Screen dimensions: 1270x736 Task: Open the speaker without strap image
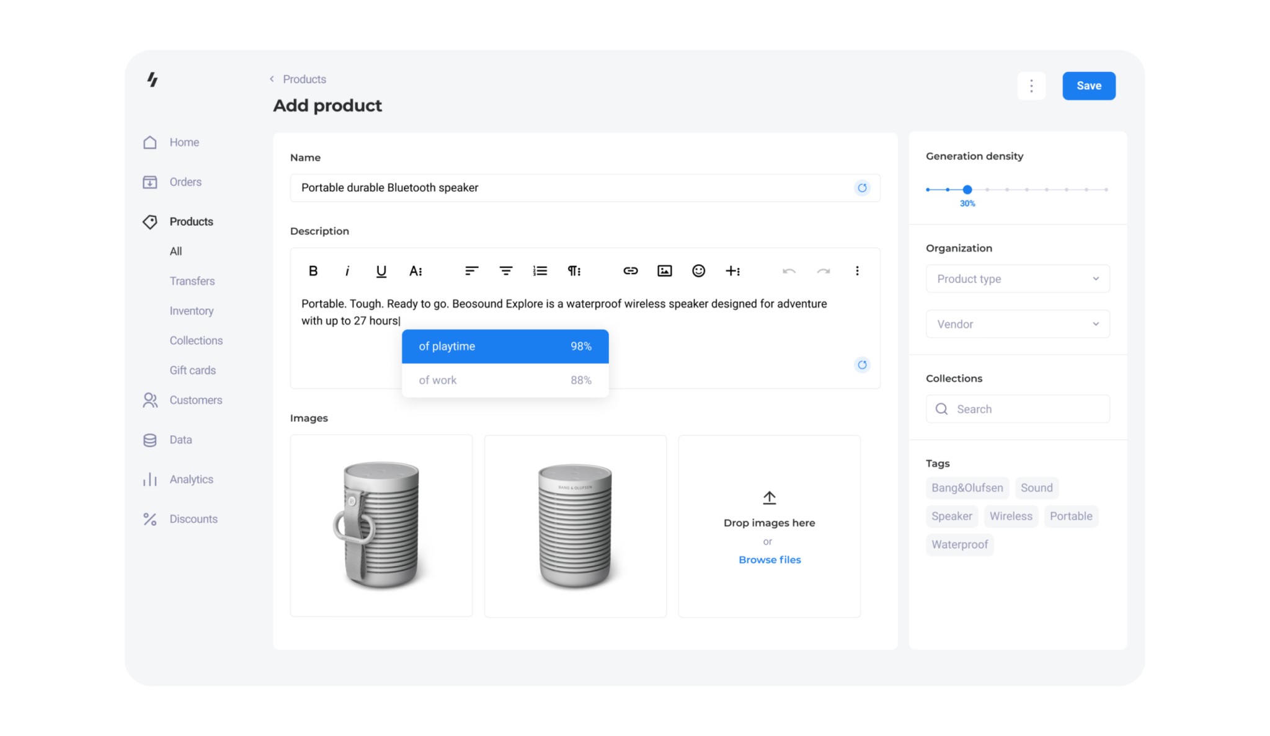[x=575, y=526]
